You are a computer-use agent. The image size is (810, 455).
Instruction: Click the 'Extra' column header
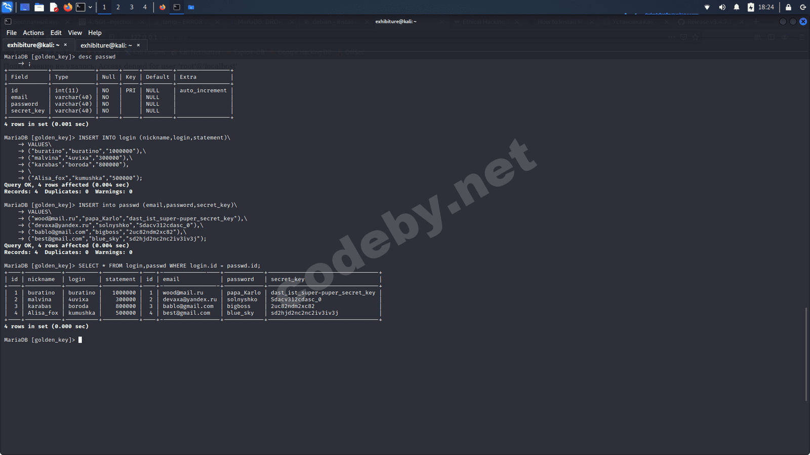pyautogui.click(x=188, y=77)
